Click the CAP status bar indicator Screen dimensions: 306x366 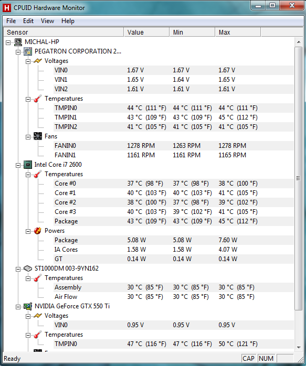249,358
